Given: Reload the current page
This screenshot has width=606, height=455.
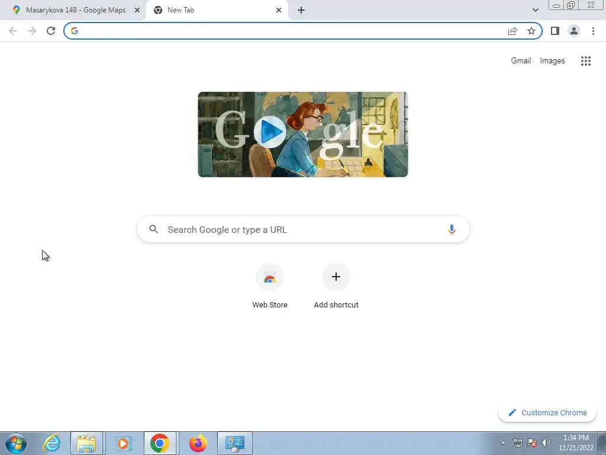Looking at the screenshot, I should pyautogui.click(x=51, y=31).
